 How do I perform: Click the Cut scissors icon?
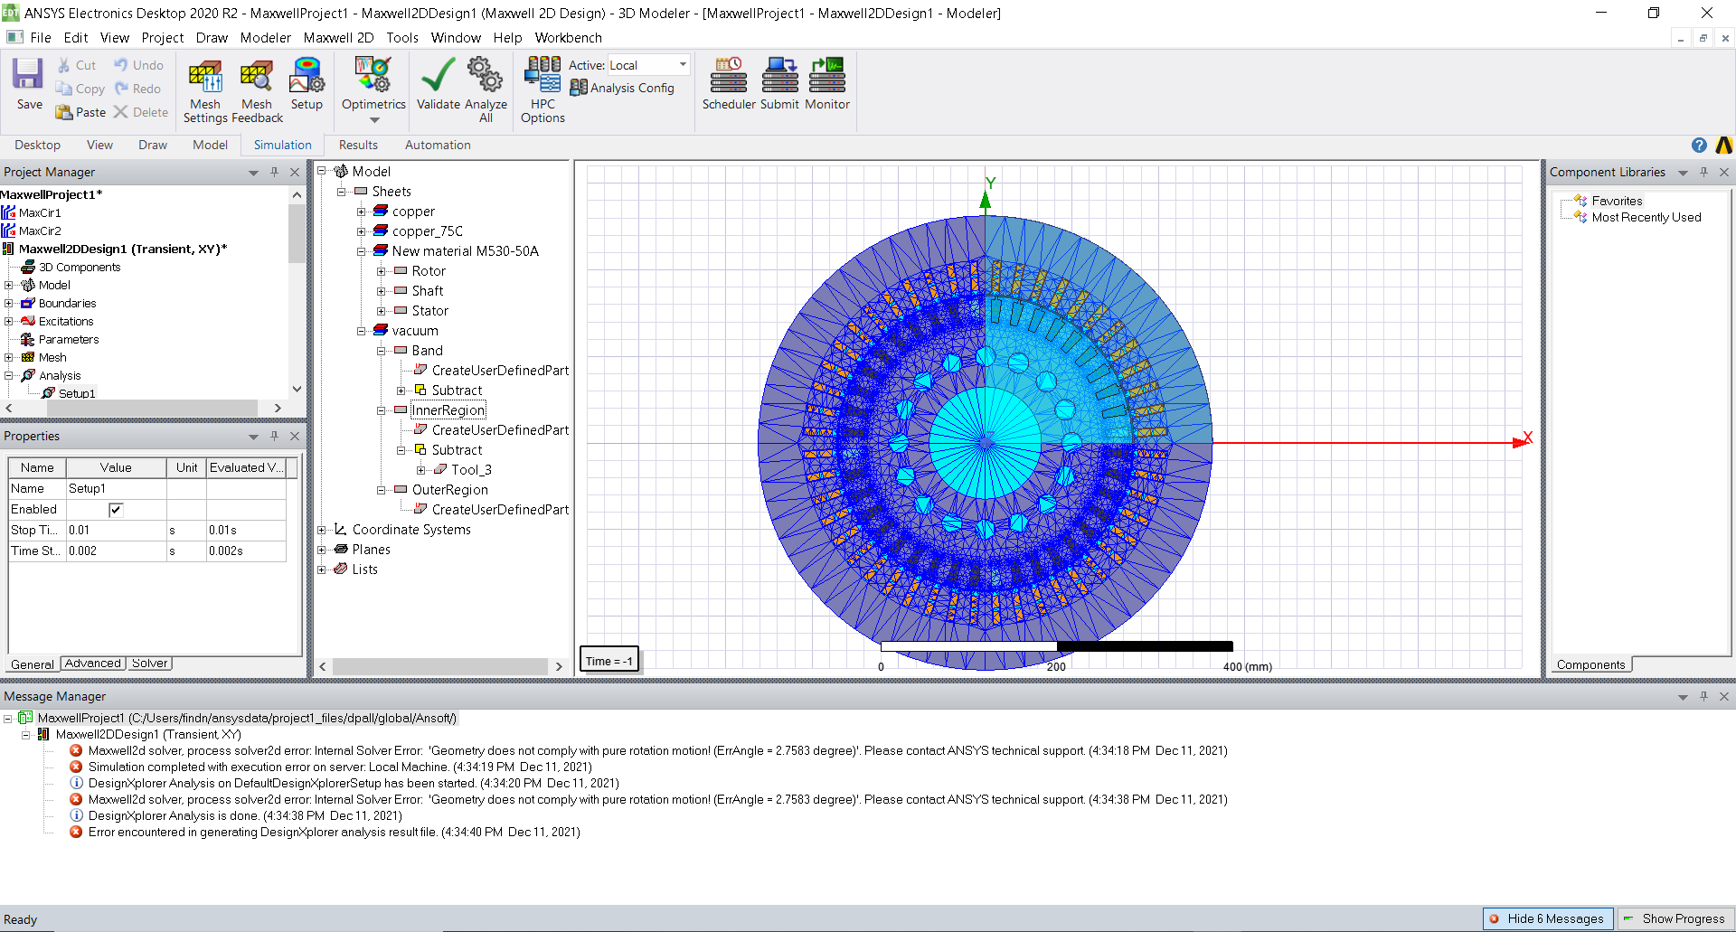(64, 65)
